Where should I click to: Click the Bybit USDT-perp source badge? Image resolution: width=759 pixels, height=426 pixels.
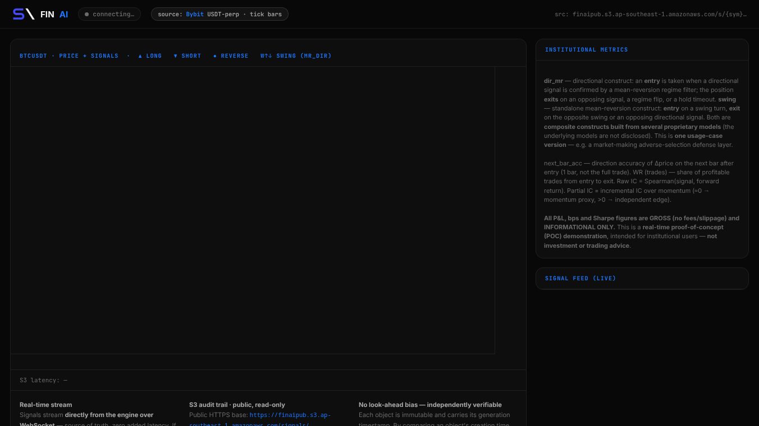pyautogui.click(x=220, y=14)
